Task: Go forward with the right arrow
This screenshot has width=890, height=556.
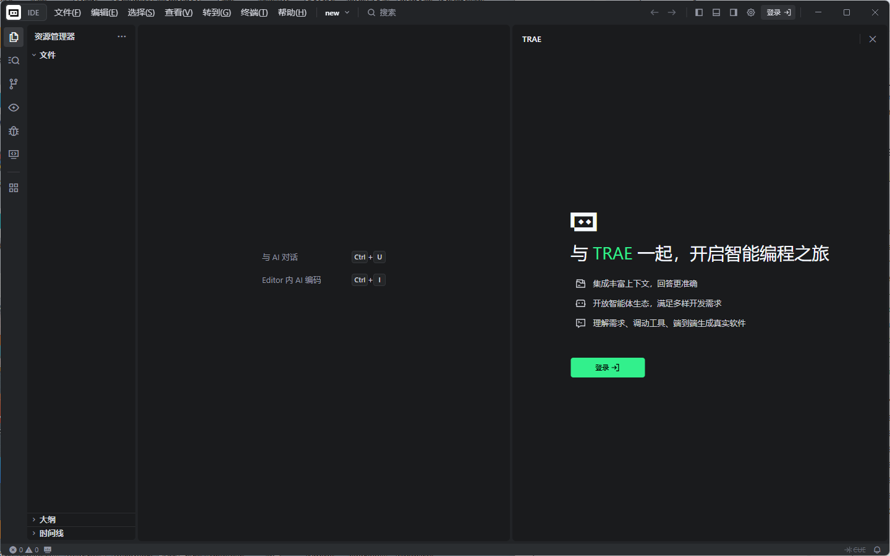Action: tap(672, 12)
